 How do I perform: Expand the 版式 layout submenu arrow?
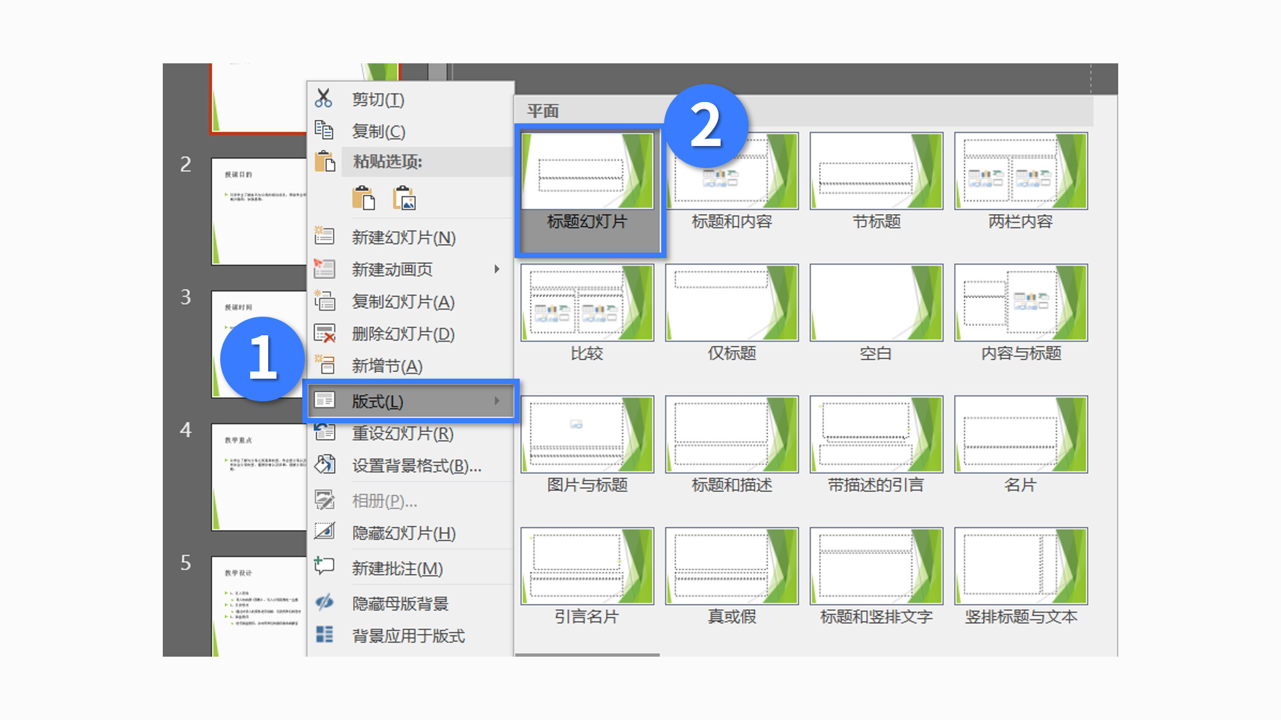pos(496,401)
